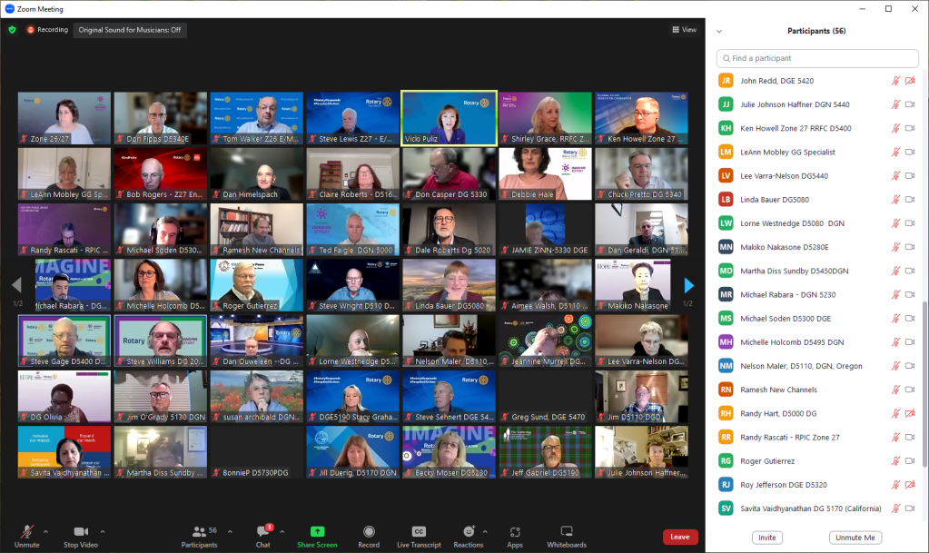
Task: Click the Record button icon
Action: click(369, 531)
